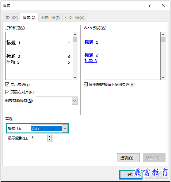Click the 格式(T) label

pyautogui.click(x=14, y=129)
